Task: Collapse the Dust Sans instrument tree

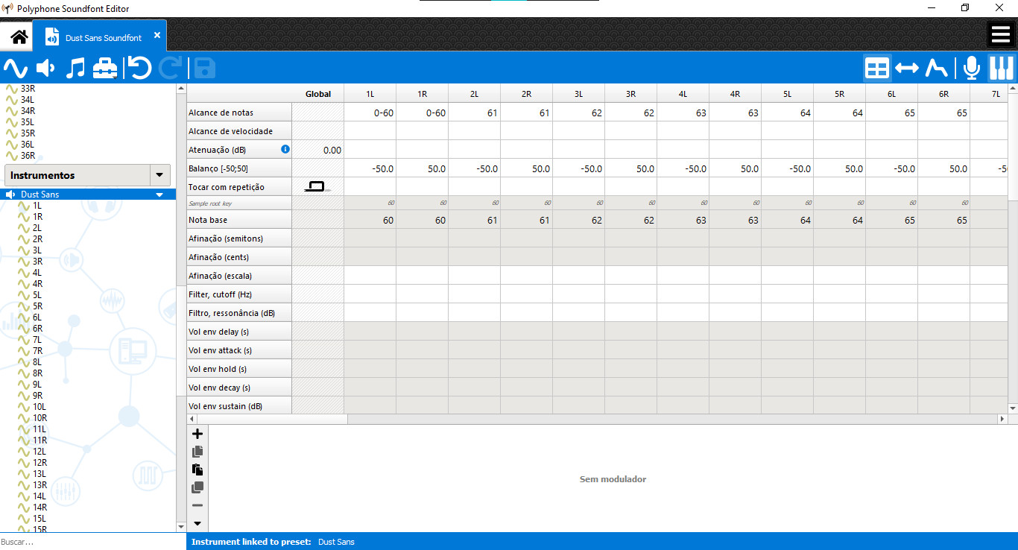Action: tap(159, 195)
